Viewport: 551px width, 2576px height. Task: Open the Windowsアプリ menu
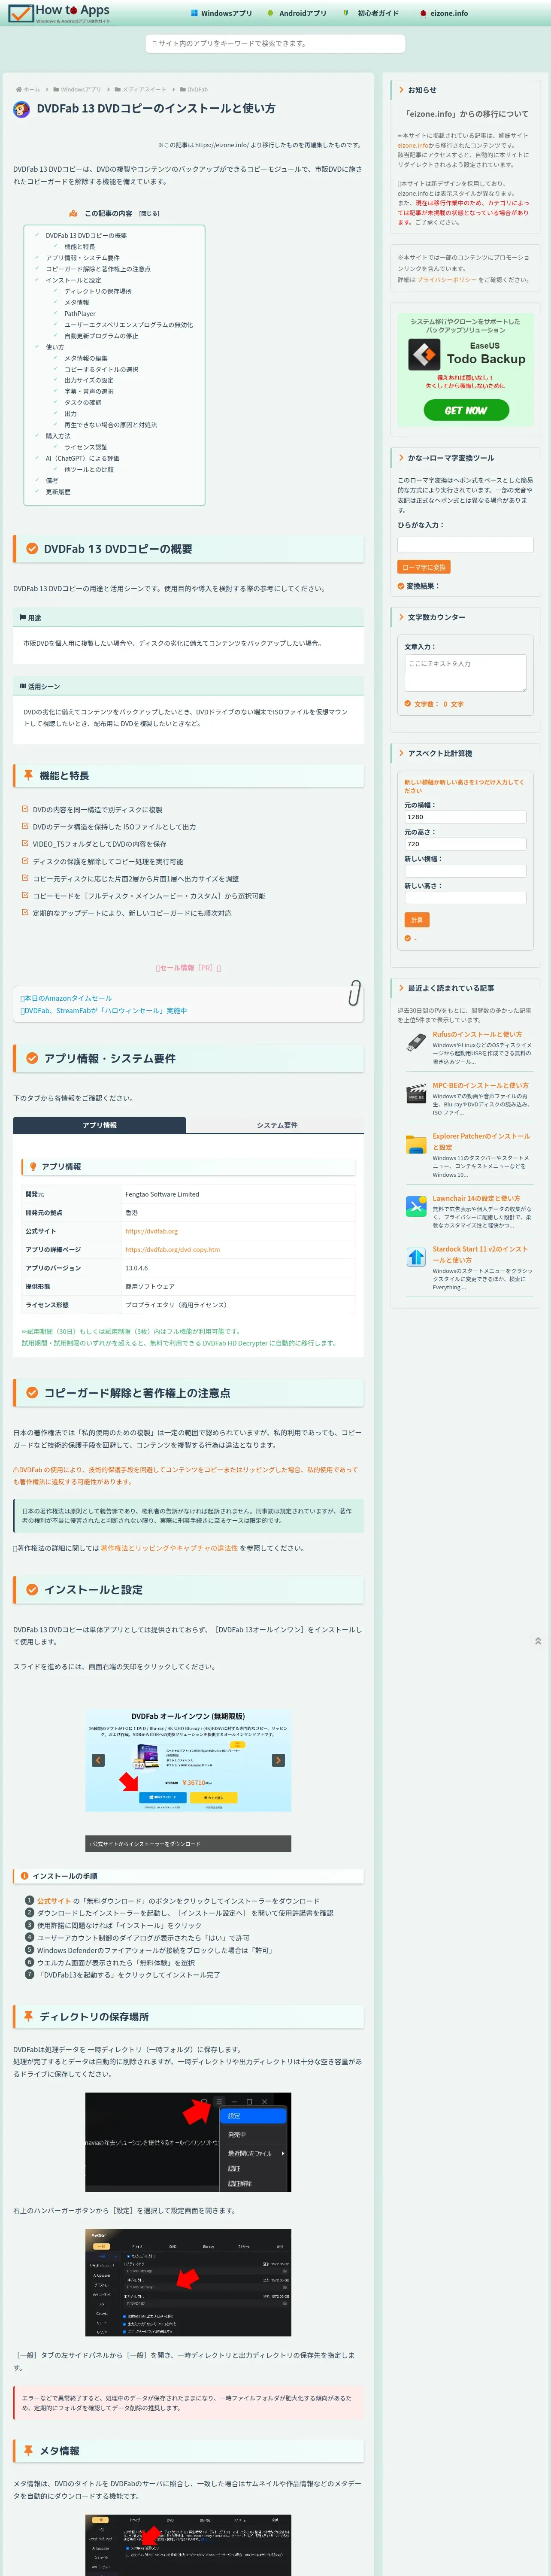[221, 14]
